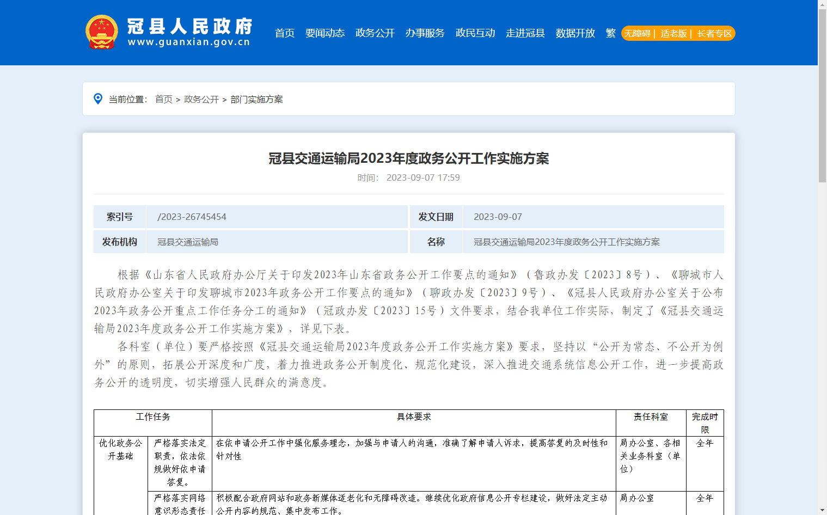Click the scrollbar up arrow
This screenshot has width=827, height=515.
[822, 4]
